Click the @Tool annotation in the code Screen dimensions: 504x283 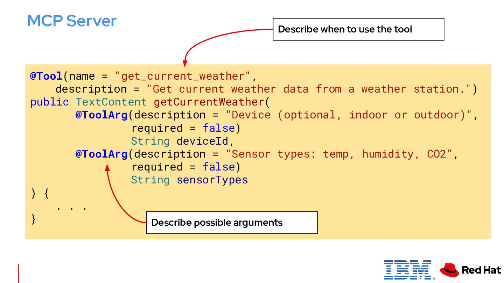46,76
